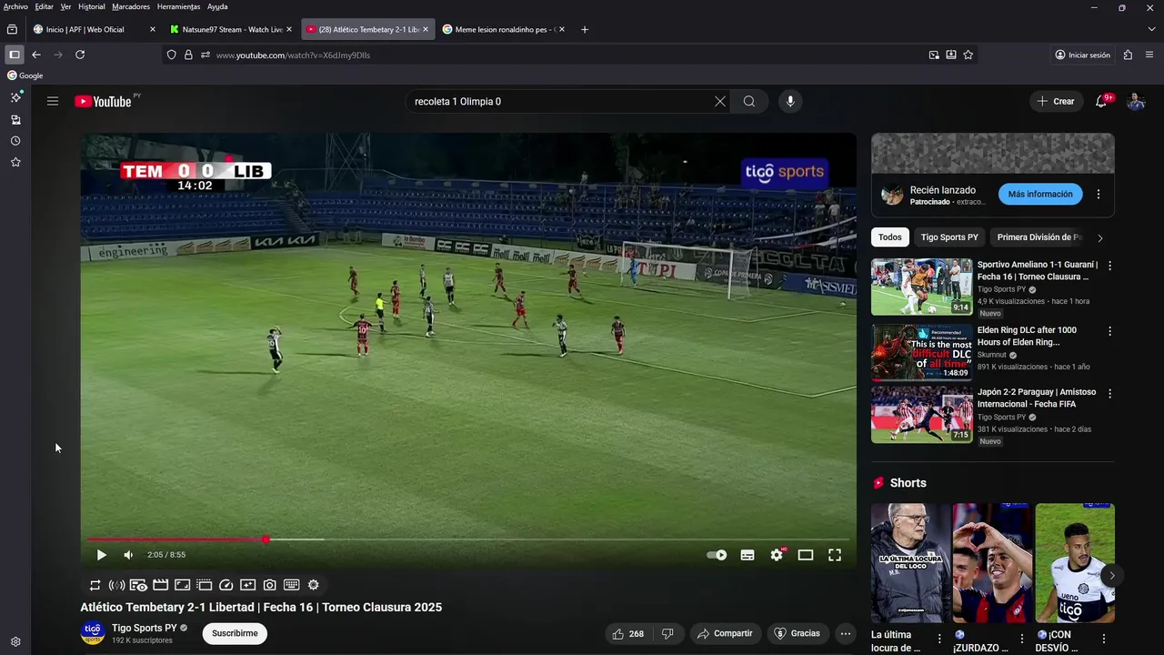
Task: Clear the search box with the X
Action: click(x=720, y=101)
